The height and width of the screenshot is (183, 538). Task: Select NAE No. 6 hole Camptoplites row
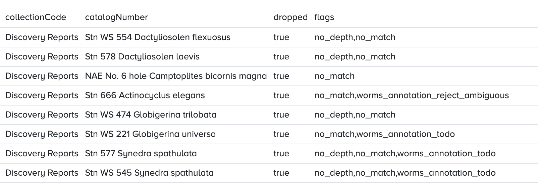[269, 76]
